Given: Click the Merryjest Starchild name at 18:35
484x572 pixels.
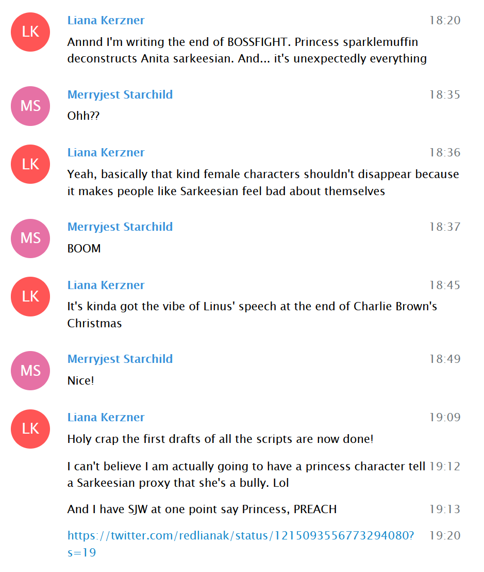Looking at the screenshot, I should [120, 94].
